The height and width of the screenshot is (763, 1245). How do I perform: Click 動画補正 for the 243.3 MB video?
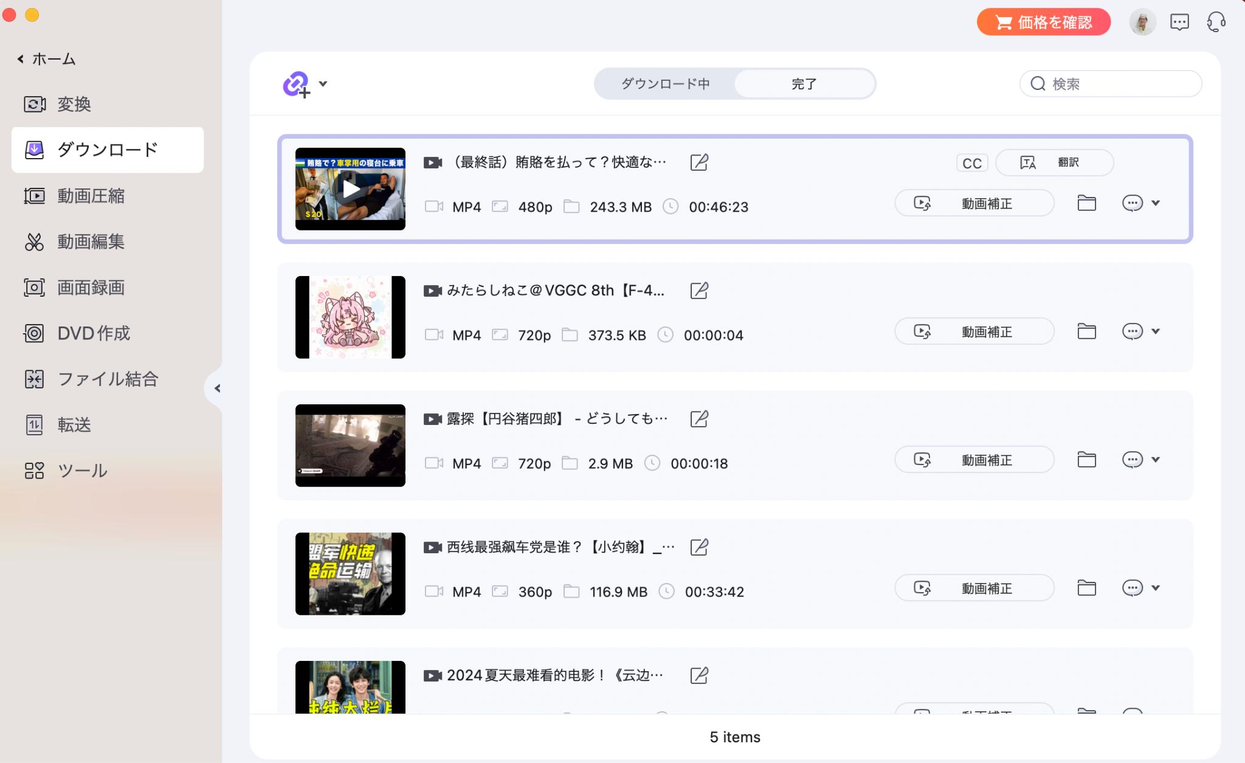(x=974, y=203)
